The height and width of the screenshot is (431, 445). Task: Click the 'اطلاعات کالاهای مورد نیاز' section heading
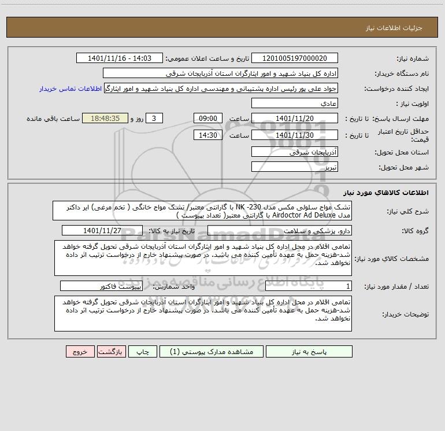(x=386, y=193)
